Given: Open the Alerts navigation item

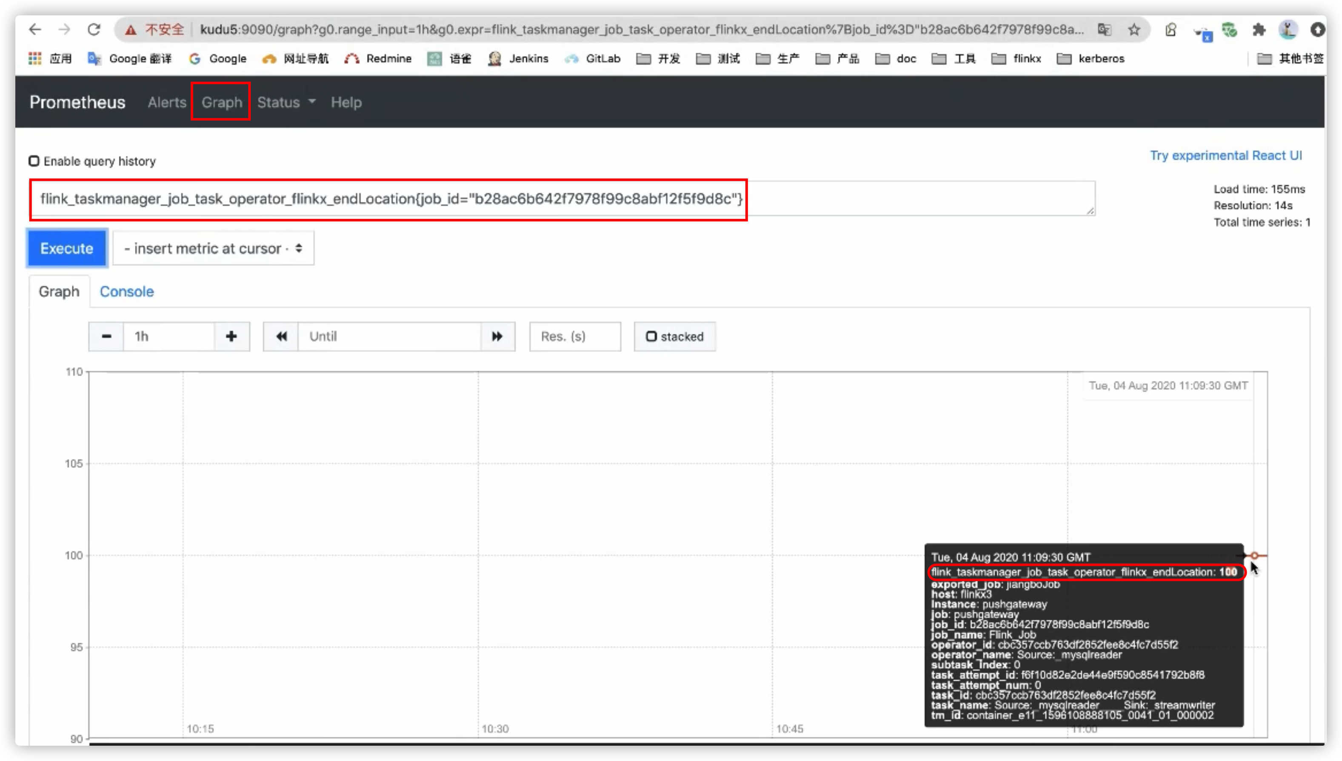Looking at the screenshot, I should (x=167, y=102).
